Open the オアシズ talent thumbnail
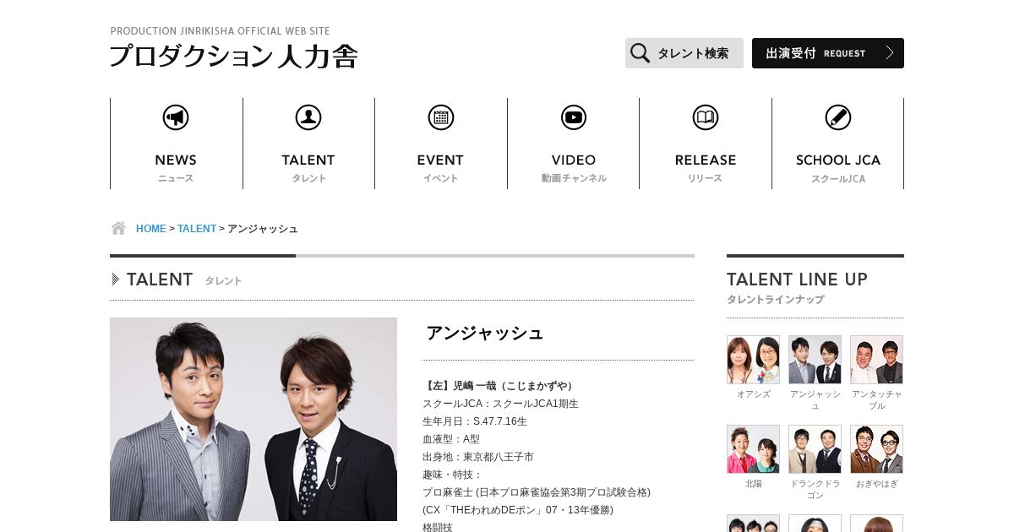Viewport: 1014px width, 532px height. [753, 360]
